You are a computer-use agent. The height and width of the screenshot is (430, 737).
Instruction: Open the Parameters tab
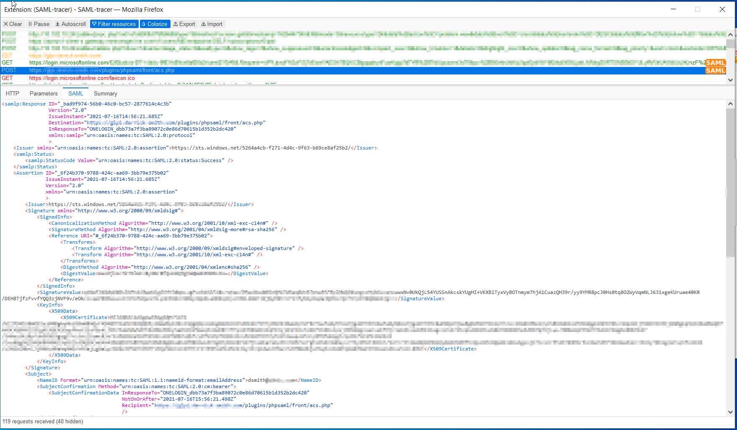point(44,93)
